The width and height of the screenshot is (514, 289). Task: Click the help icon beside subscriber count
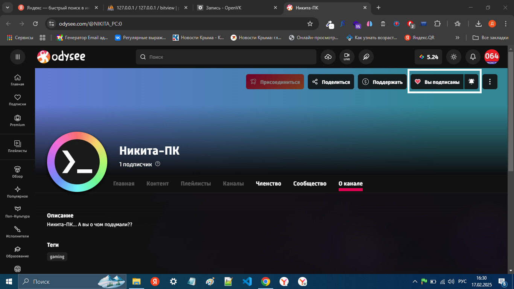158,164
